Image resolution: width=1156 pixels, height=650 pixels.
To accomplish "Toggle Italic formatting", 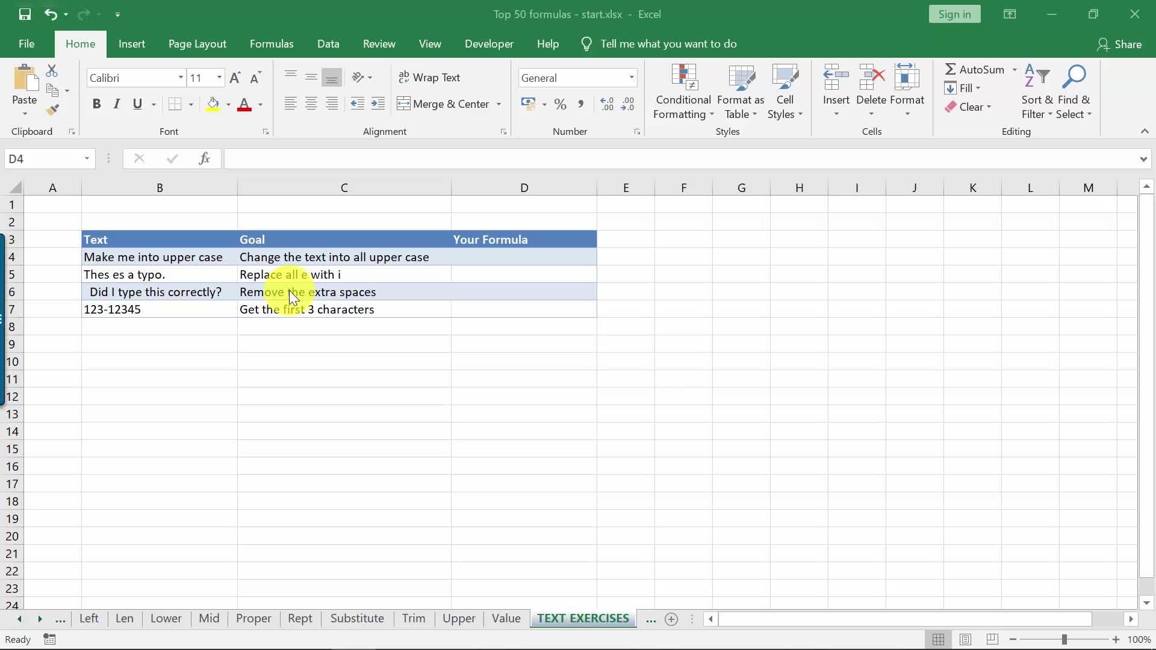I will (117, 104).
